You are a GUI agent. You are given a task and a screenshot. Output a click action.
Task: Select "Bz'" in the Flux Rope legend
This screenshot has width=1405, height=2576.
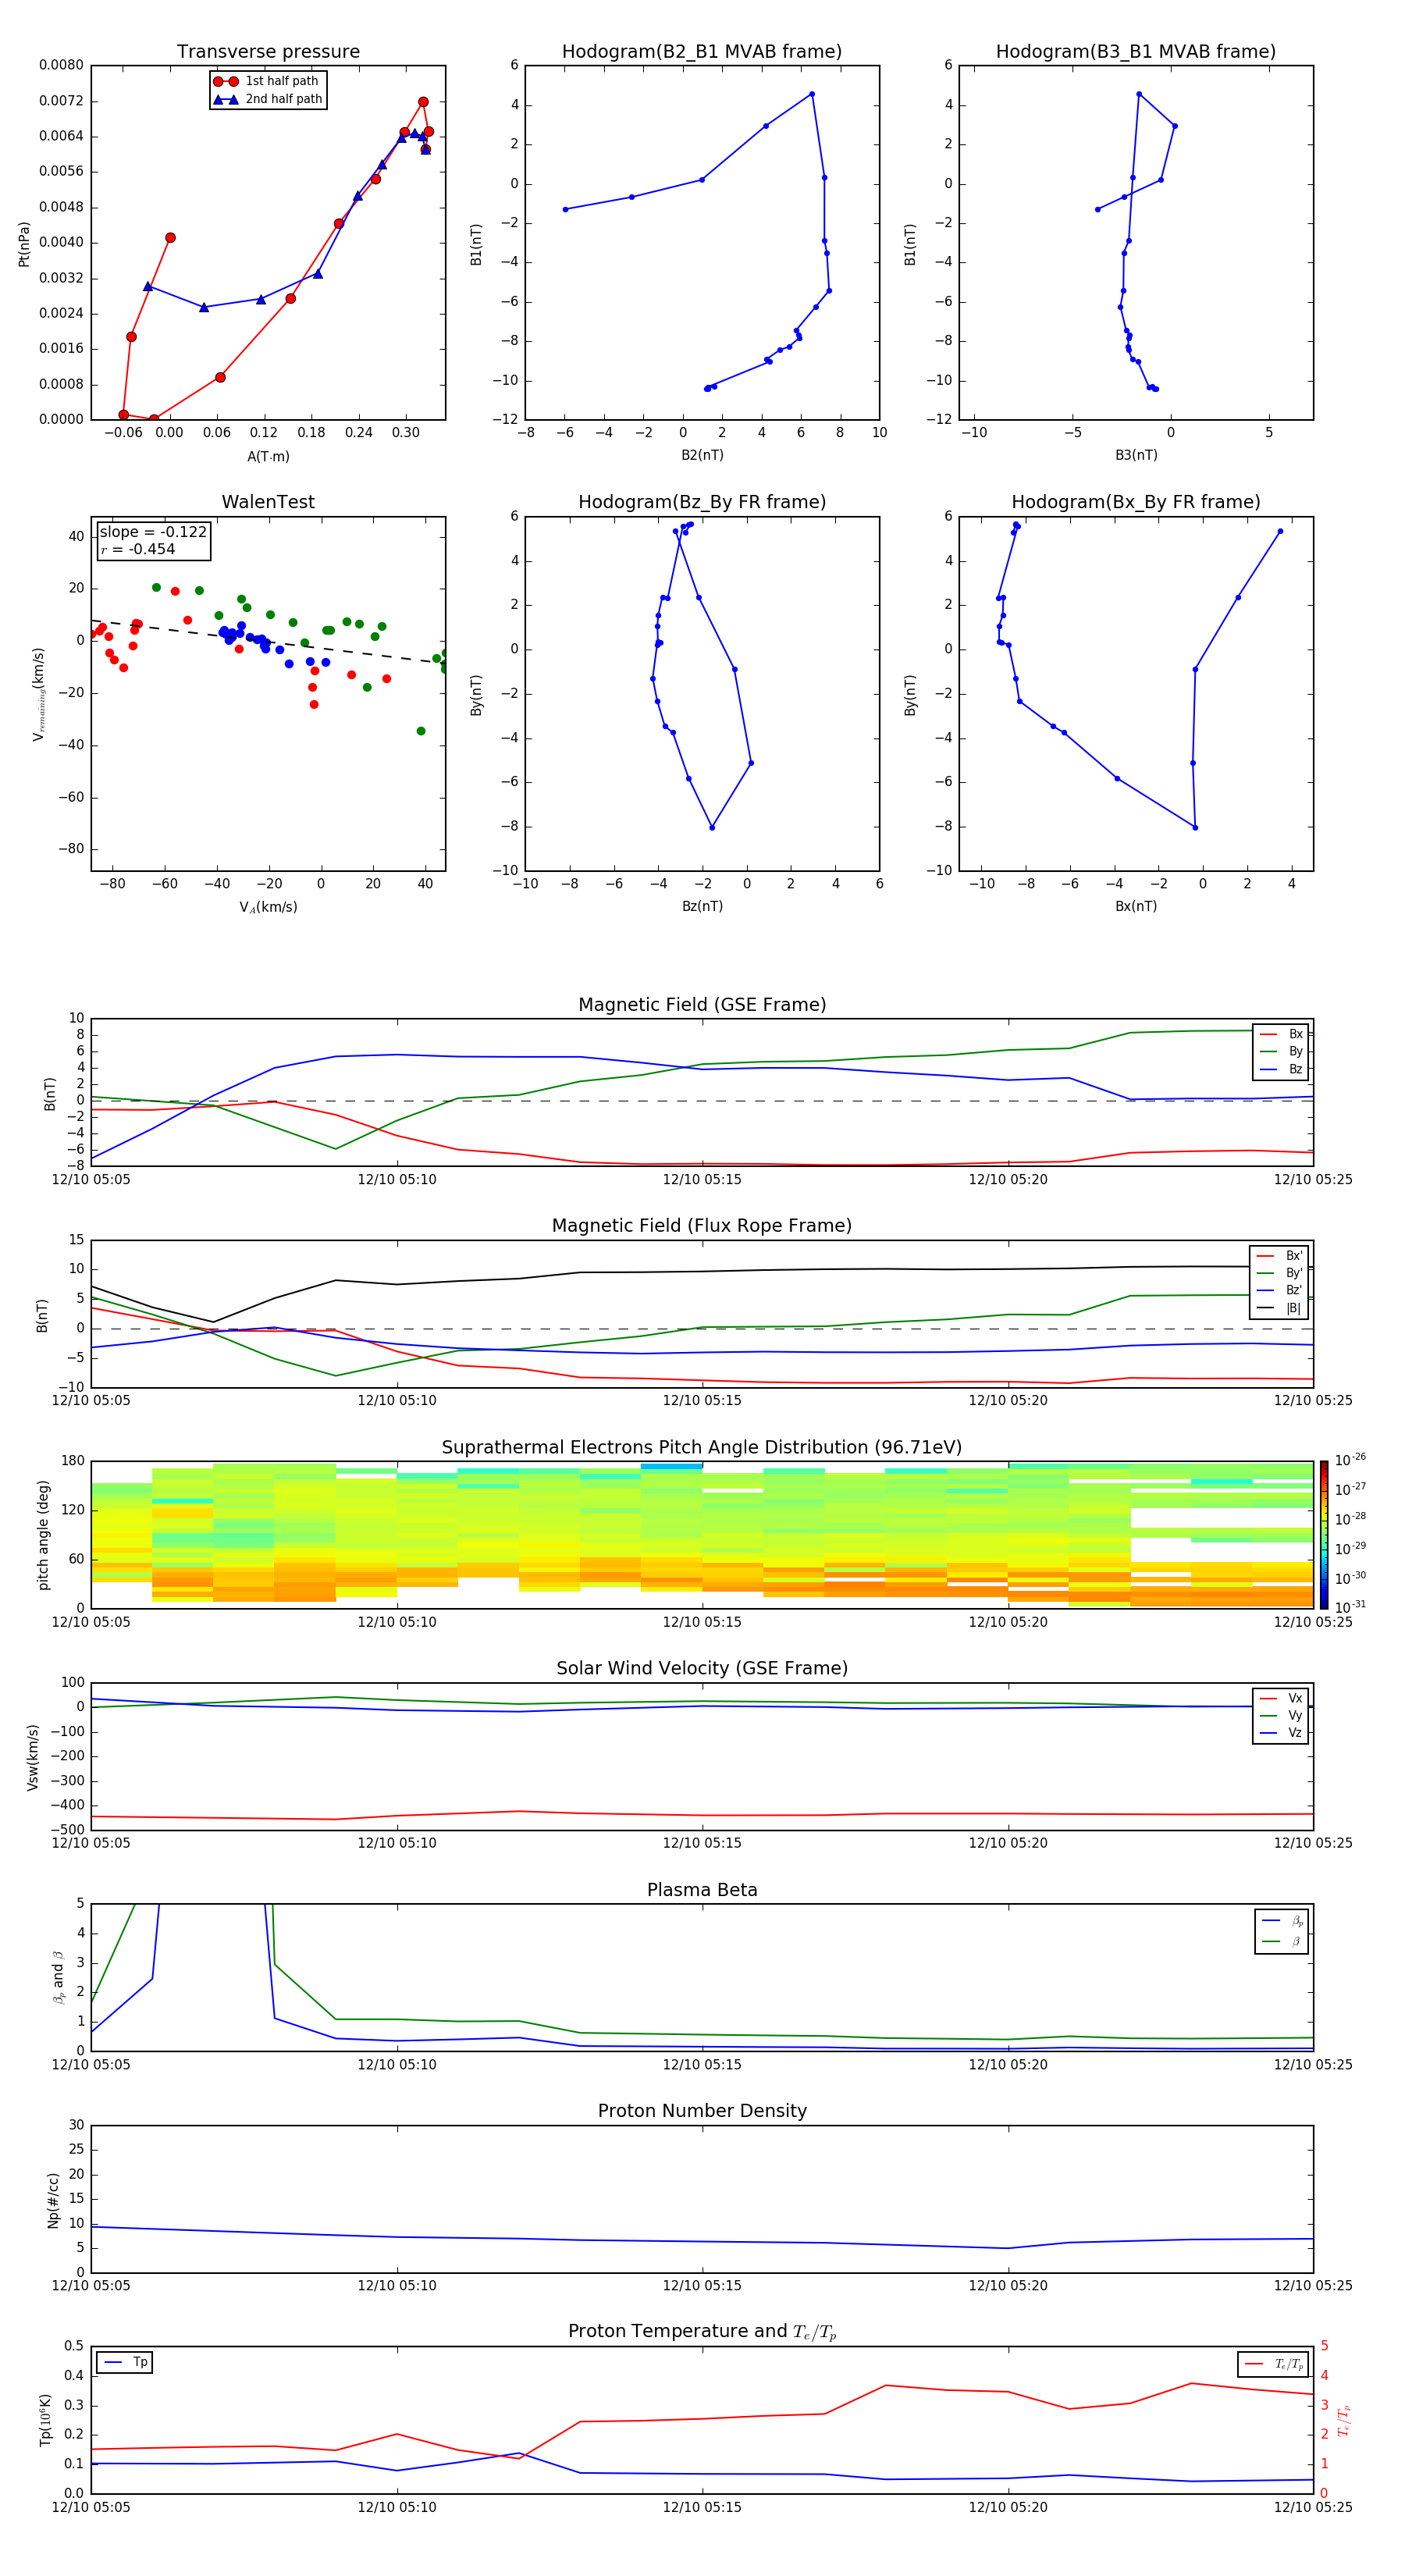tap(1280, 1290)
